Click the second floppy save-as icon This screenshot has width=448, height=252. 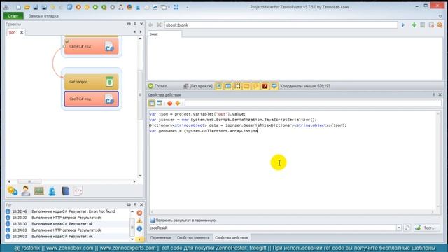(44, 7)
